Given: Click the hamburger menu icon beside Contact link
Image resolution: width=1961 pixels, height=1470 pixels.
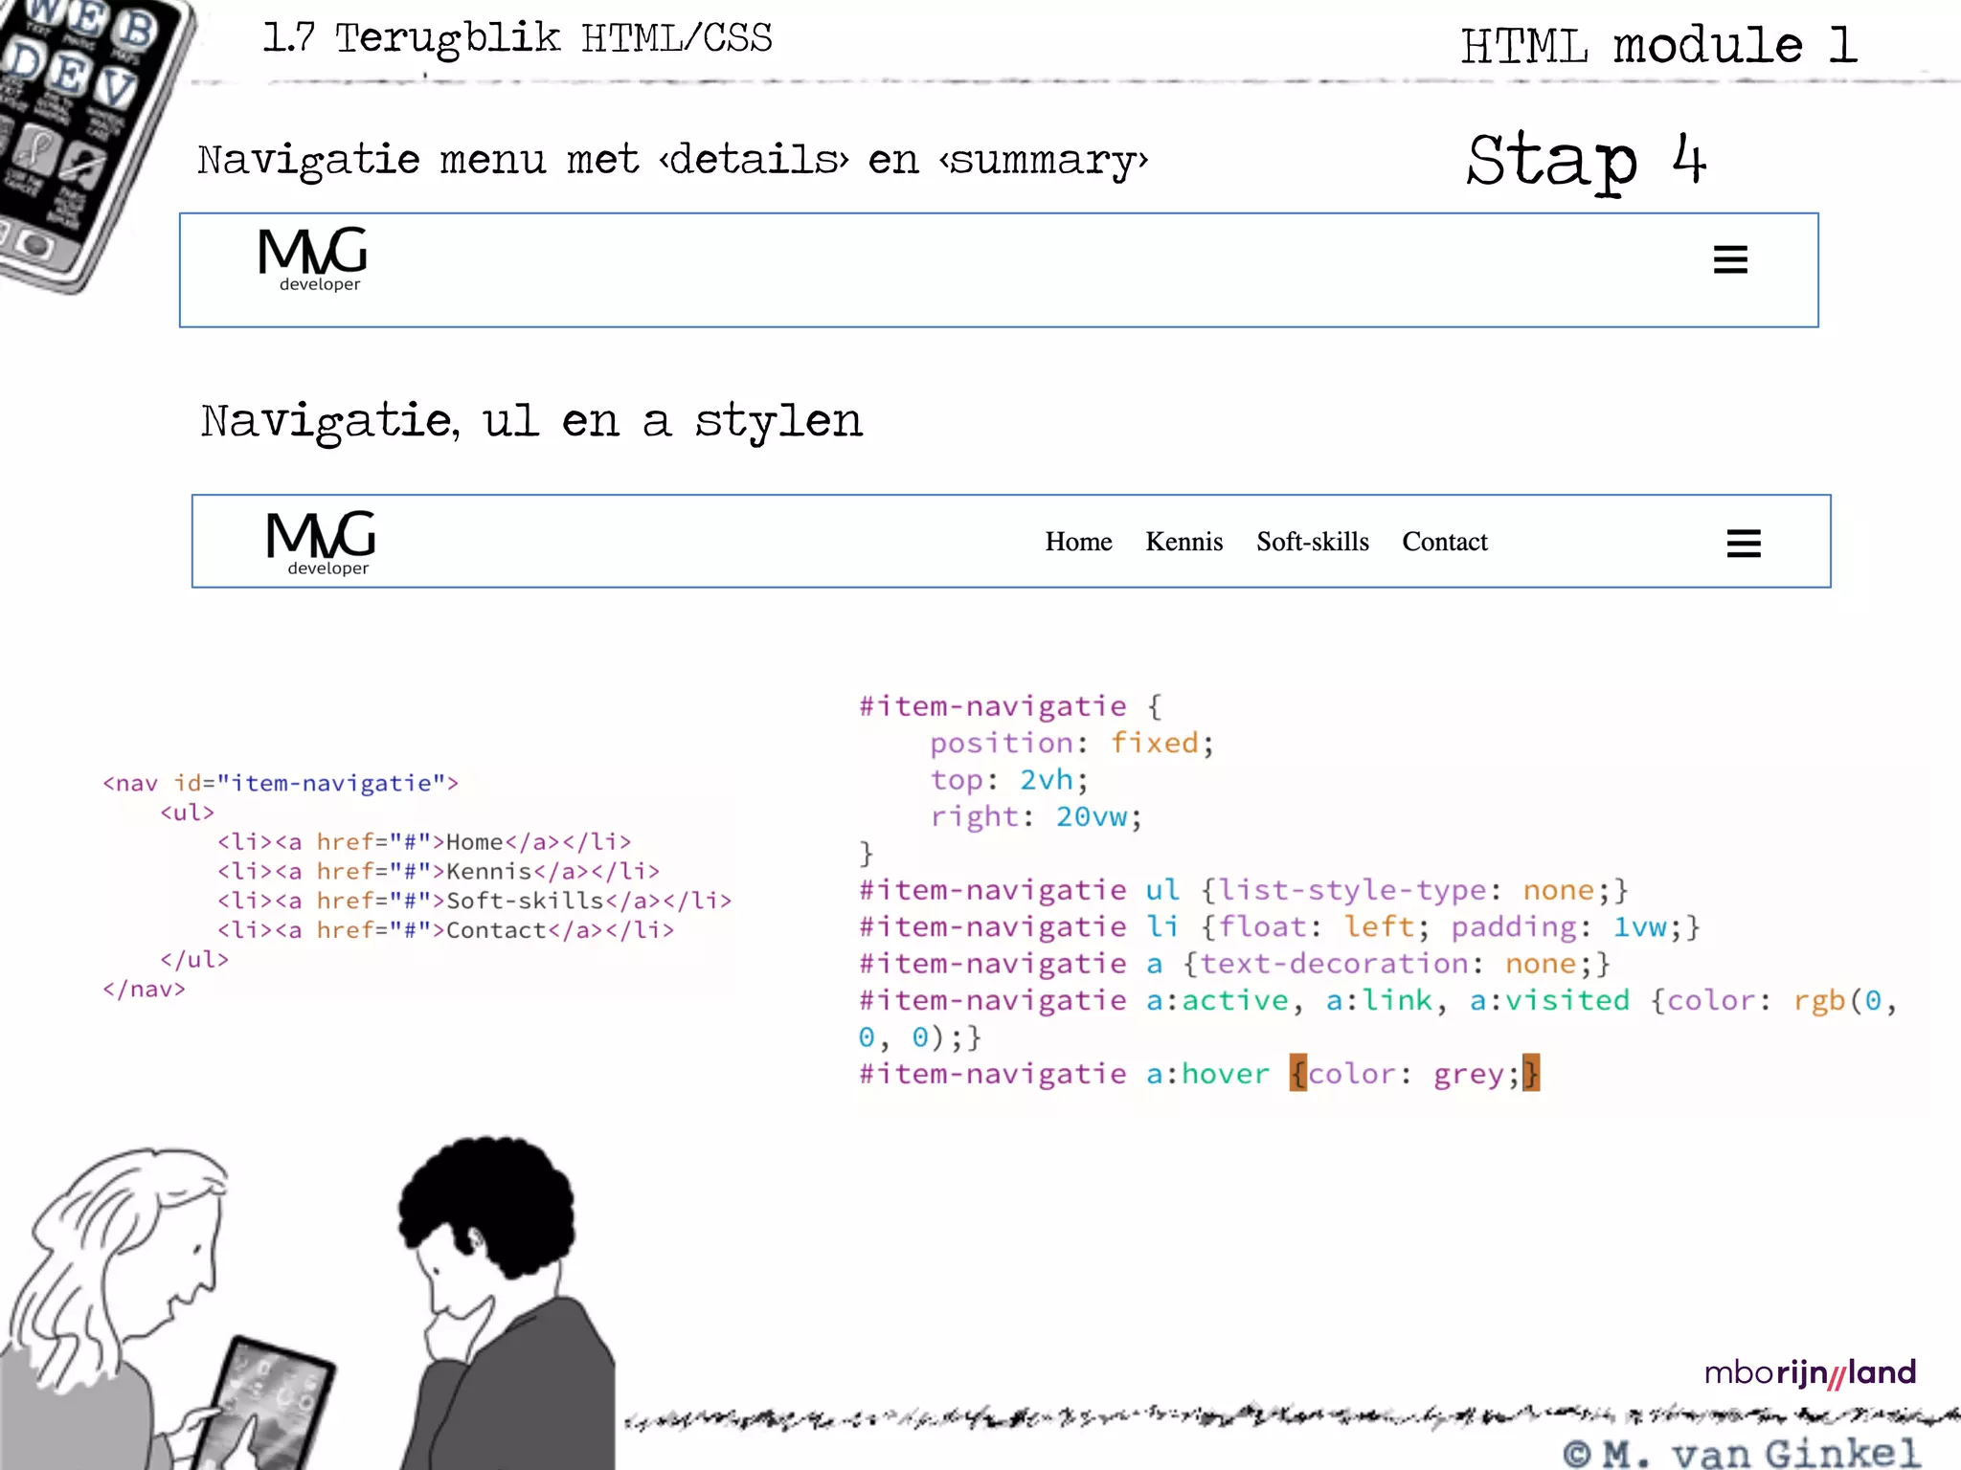Looking at the screenshot, I should click(1744, 544).
